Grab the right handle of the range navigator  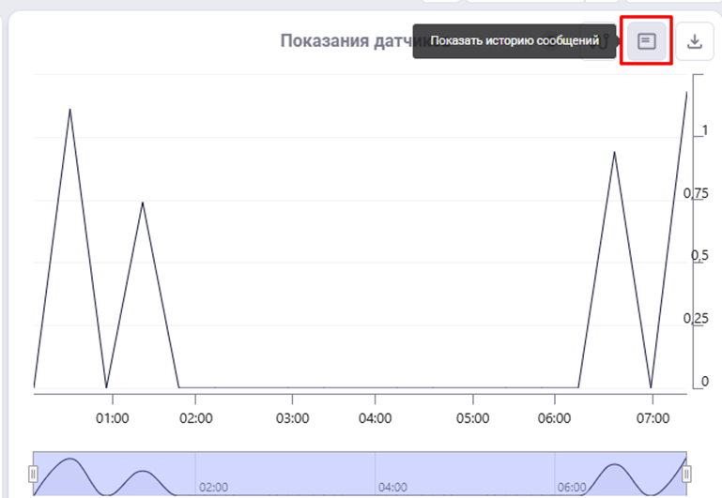(x=686, y=475)
